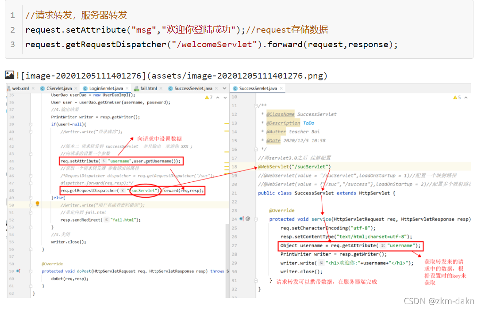Open the 5 warnings indicator in right editor

click(x=457, y=97)
